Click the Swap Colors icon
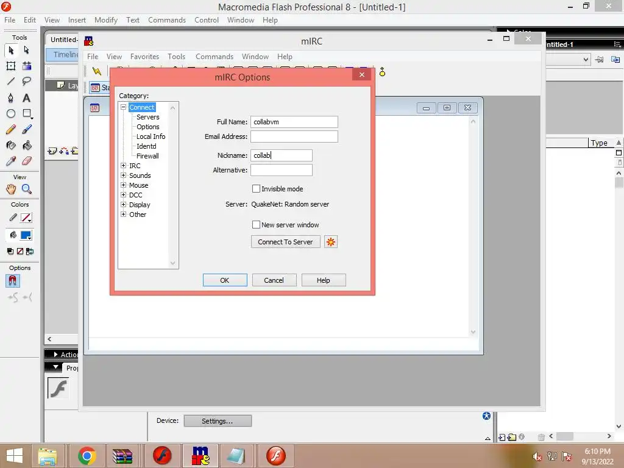624x468 pixels. pyautogui.click(x=29, y=251)
